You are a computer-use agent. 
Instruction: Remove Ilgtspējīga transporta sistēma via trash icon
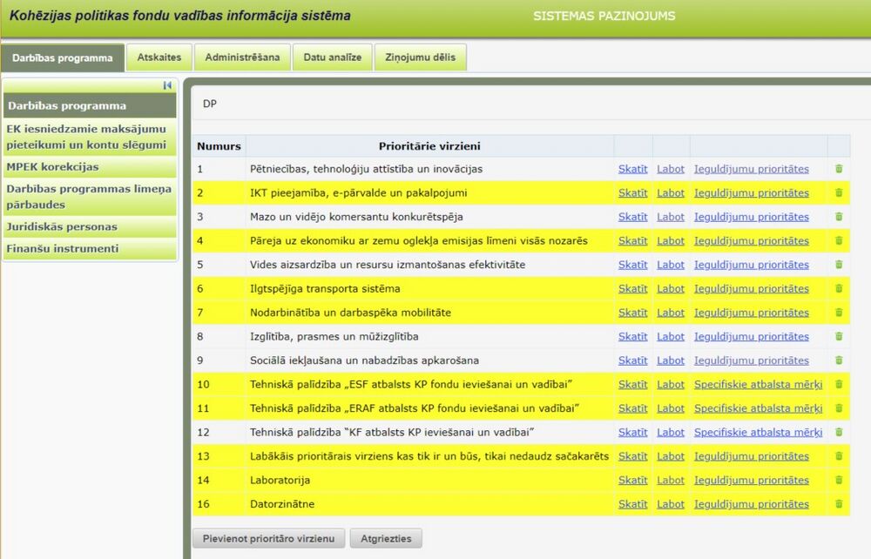click(839, 289)
